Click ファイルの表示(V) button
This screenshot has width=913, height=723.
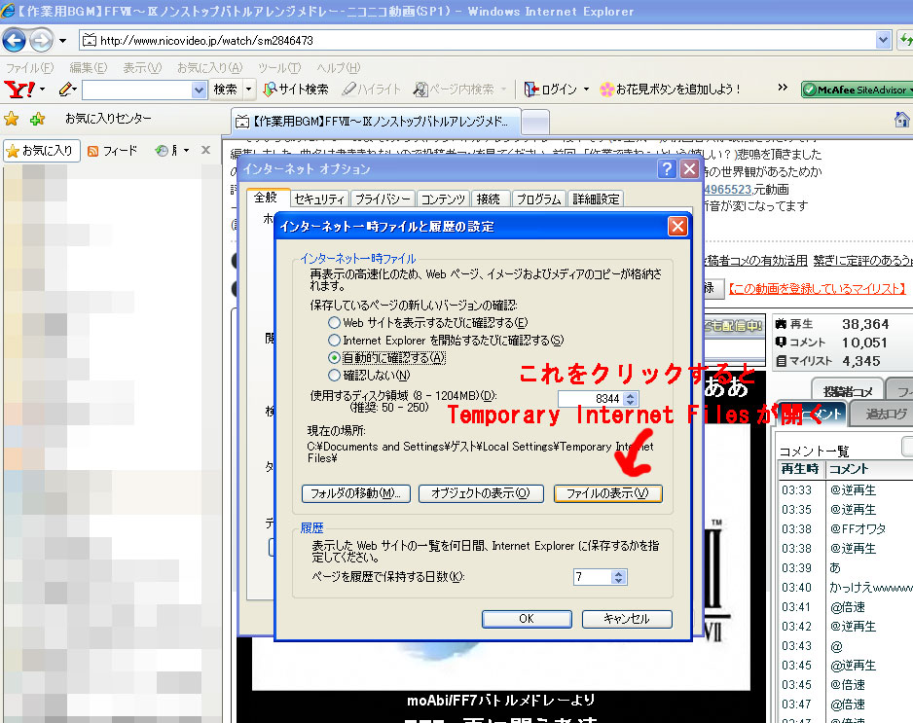pyautogui.click(x=608, y=493)
